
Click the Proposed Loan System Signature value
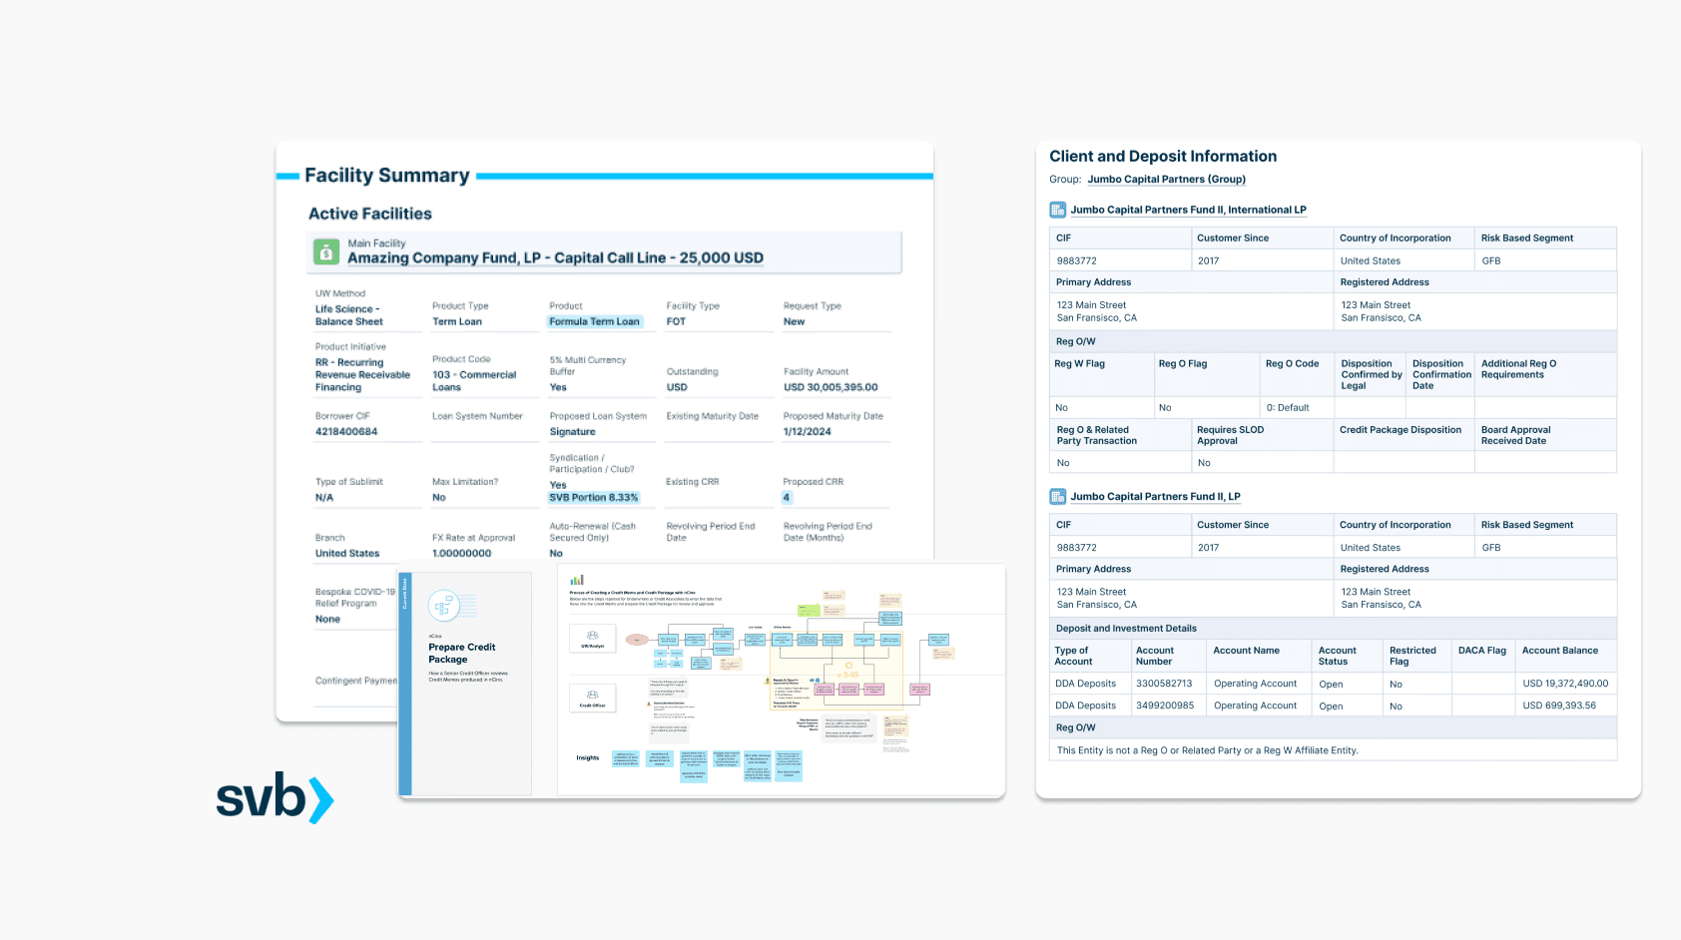572,432
